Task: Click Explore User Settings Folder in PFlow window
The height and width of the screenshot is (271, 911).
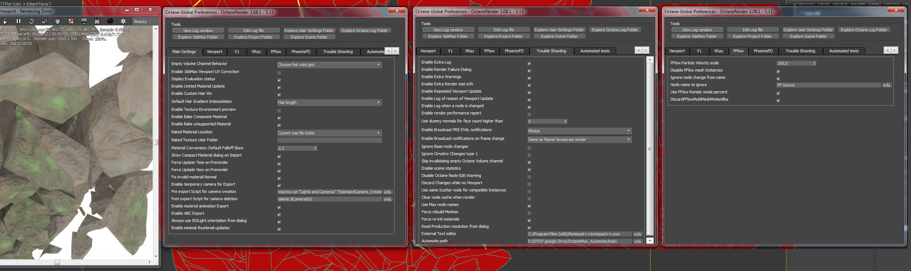Action: point(808,30)
